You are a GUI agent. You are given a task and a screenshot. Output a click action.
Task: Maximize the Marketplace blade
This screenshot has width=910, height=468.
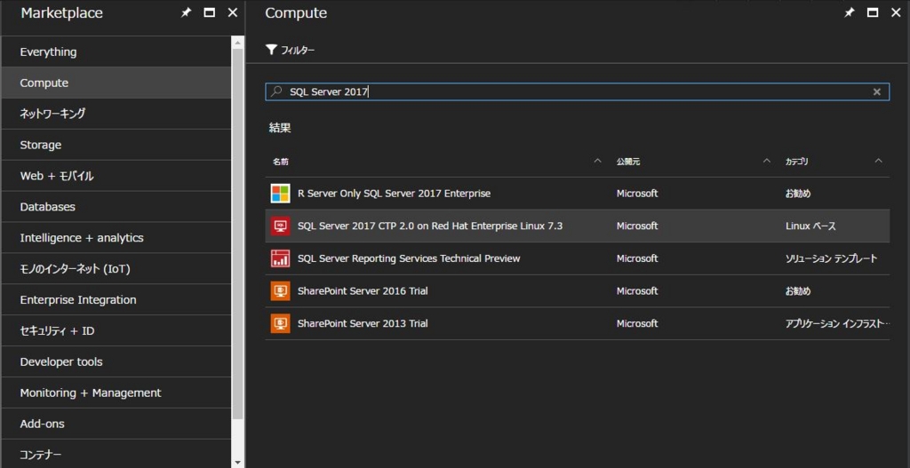click(x=210, y=12)
